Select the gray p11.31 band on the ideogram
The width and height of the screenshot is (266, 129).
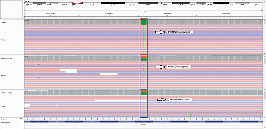39,3
